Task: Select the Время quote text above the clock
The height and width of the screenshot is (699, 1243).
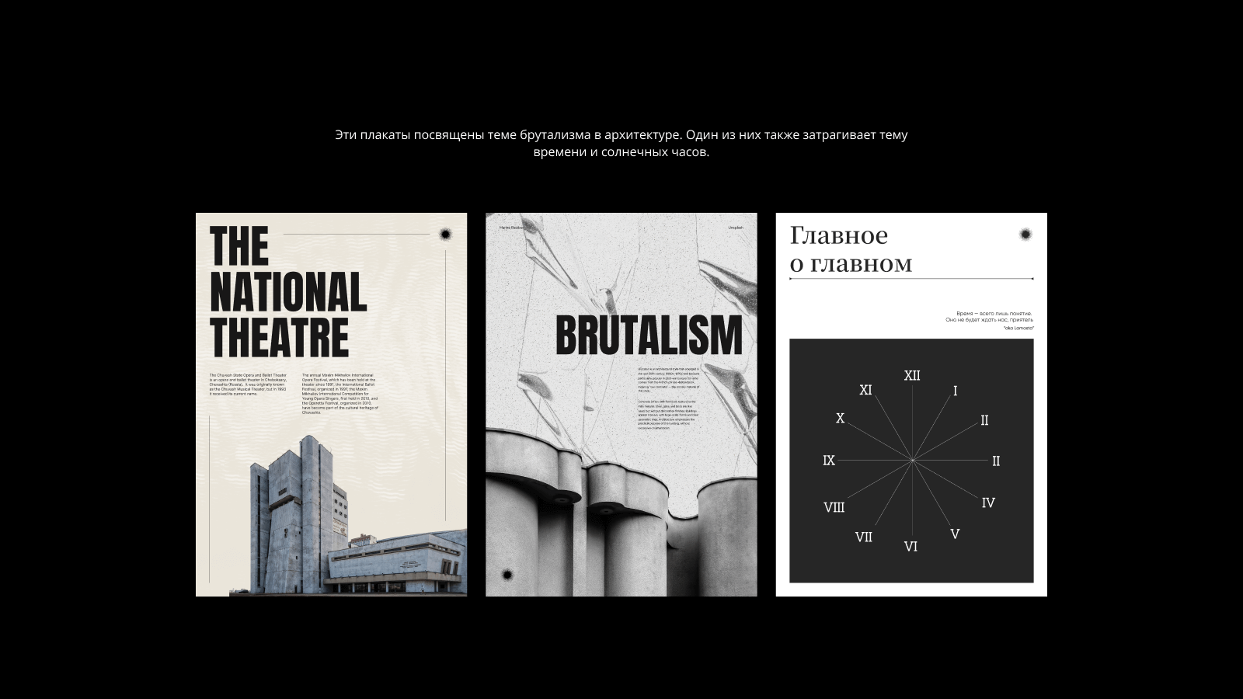Action: tap(989, 317)
